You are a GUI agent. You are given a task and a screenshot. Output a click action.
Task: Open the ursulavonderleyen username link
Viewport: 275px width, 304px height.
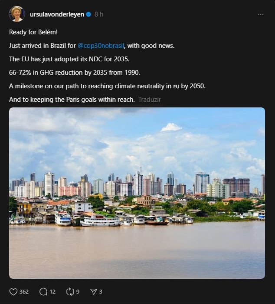point(57,14)
